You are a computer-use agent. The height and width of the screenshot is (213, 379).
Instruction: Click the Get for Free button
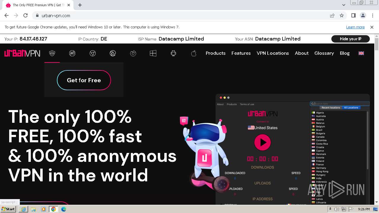84,80
